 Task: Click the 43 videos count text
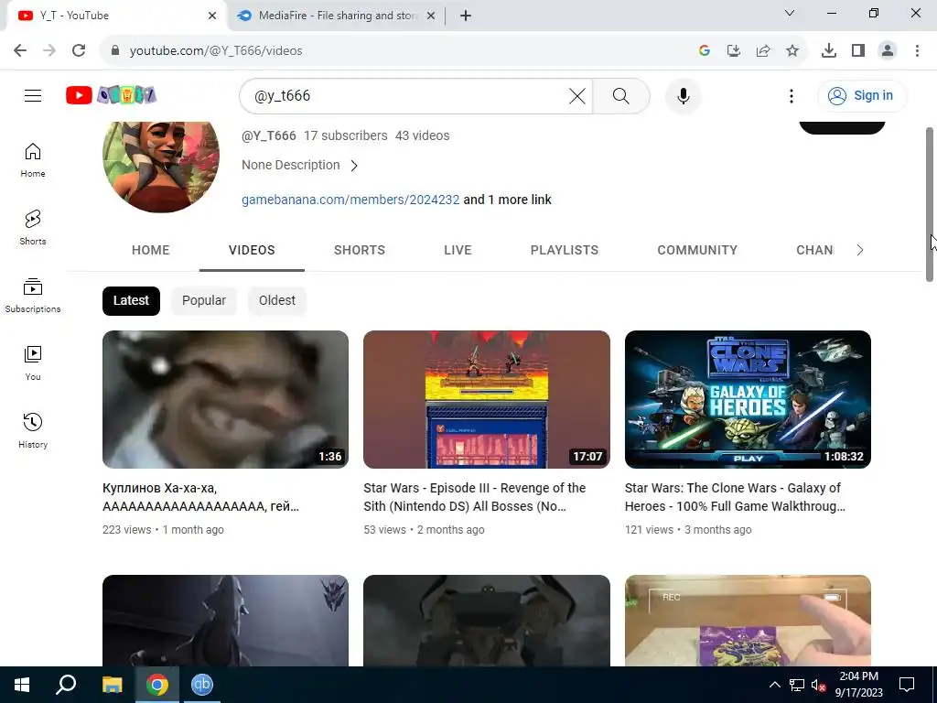pyautogui.click(x=422, y=135)
